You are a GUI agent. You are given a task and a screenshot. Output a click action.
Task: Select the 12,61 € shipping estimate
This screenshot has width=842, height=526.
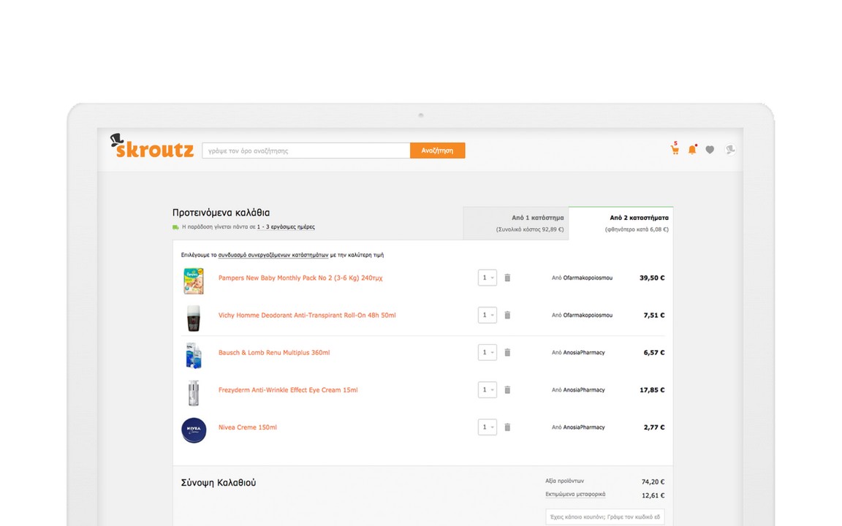coord(653,495)
